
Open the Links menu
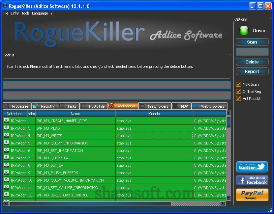(x=15, y=13)
